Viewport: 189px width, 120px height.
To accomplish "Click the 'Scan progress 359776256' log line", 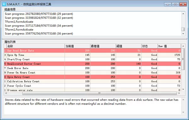I will 39,34.
